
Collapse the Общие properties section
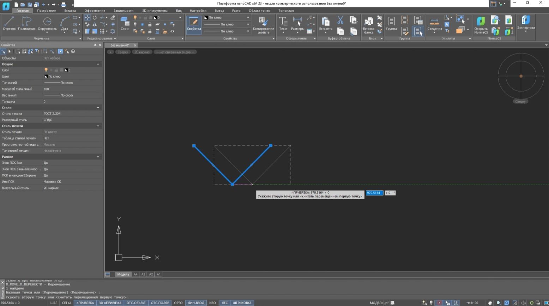pyautogui.click(x=98, y=64)
